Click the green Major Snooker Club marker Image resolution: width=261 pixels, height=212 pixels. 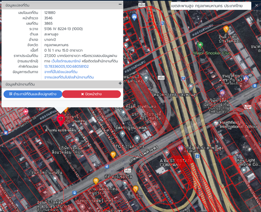[200, 45]
